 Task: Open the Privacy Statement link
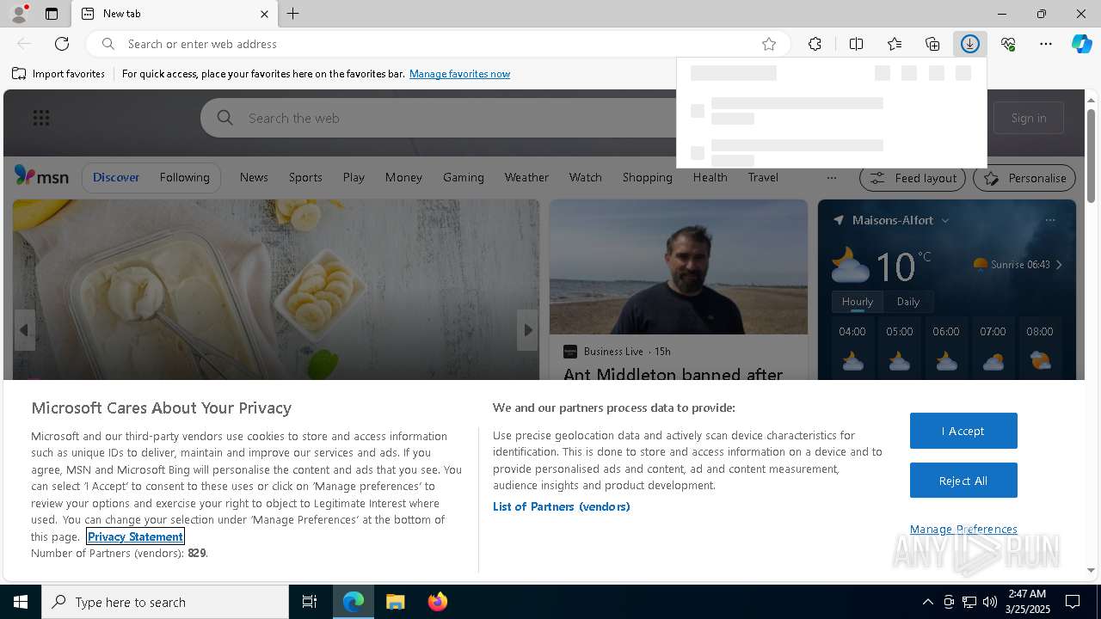pyautogui.click(x=135, y=536)
